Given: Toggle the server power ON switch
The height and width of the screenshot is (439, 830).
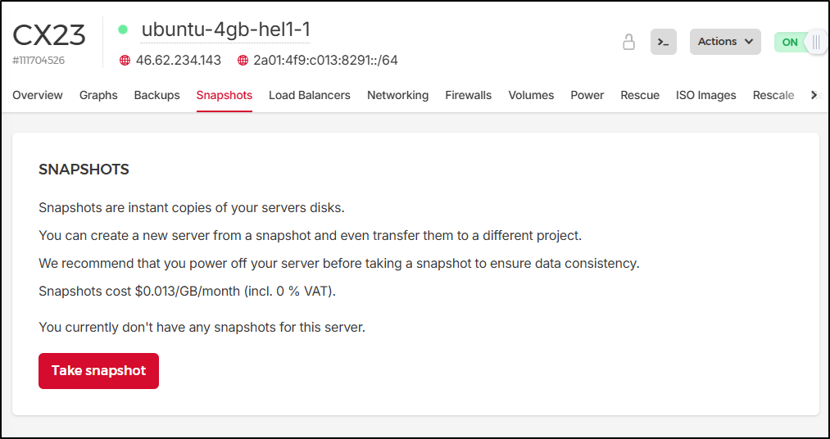Looking at the screenshot, I should click(800, 42).
